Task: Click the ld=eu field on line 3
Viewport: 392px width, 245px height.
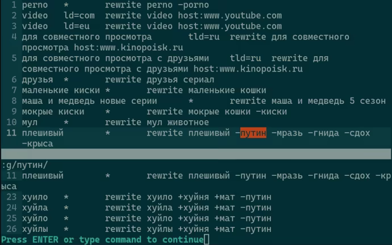Action: [77, 26]
